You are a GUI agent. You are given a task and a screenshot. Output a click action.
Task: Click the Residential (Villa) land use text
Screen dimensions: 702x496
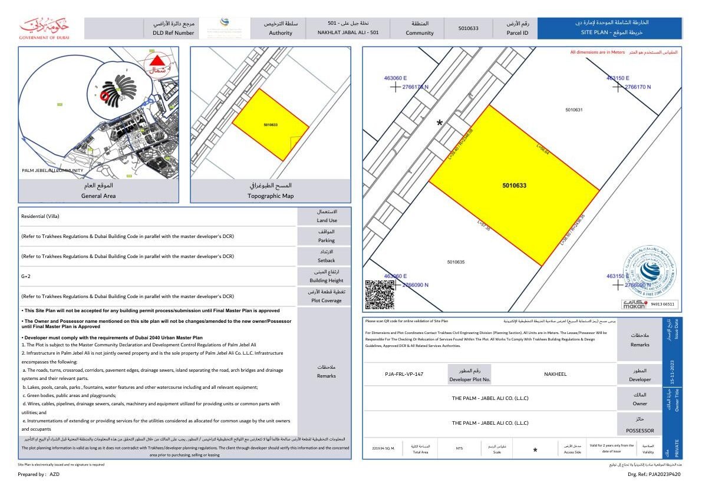(40, 217)
